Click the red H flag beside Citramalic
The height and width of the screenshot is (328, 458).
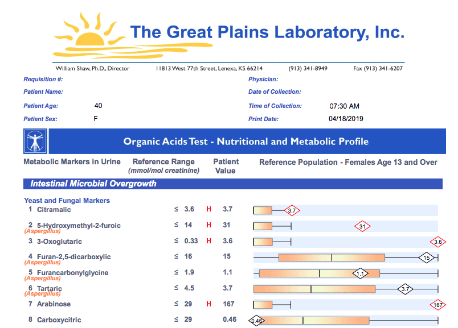209,209
